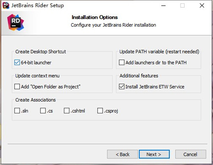Screen dimensions: 213x165
Task: Enable the .cshtml association checkbox
Action: coord(67,111)
